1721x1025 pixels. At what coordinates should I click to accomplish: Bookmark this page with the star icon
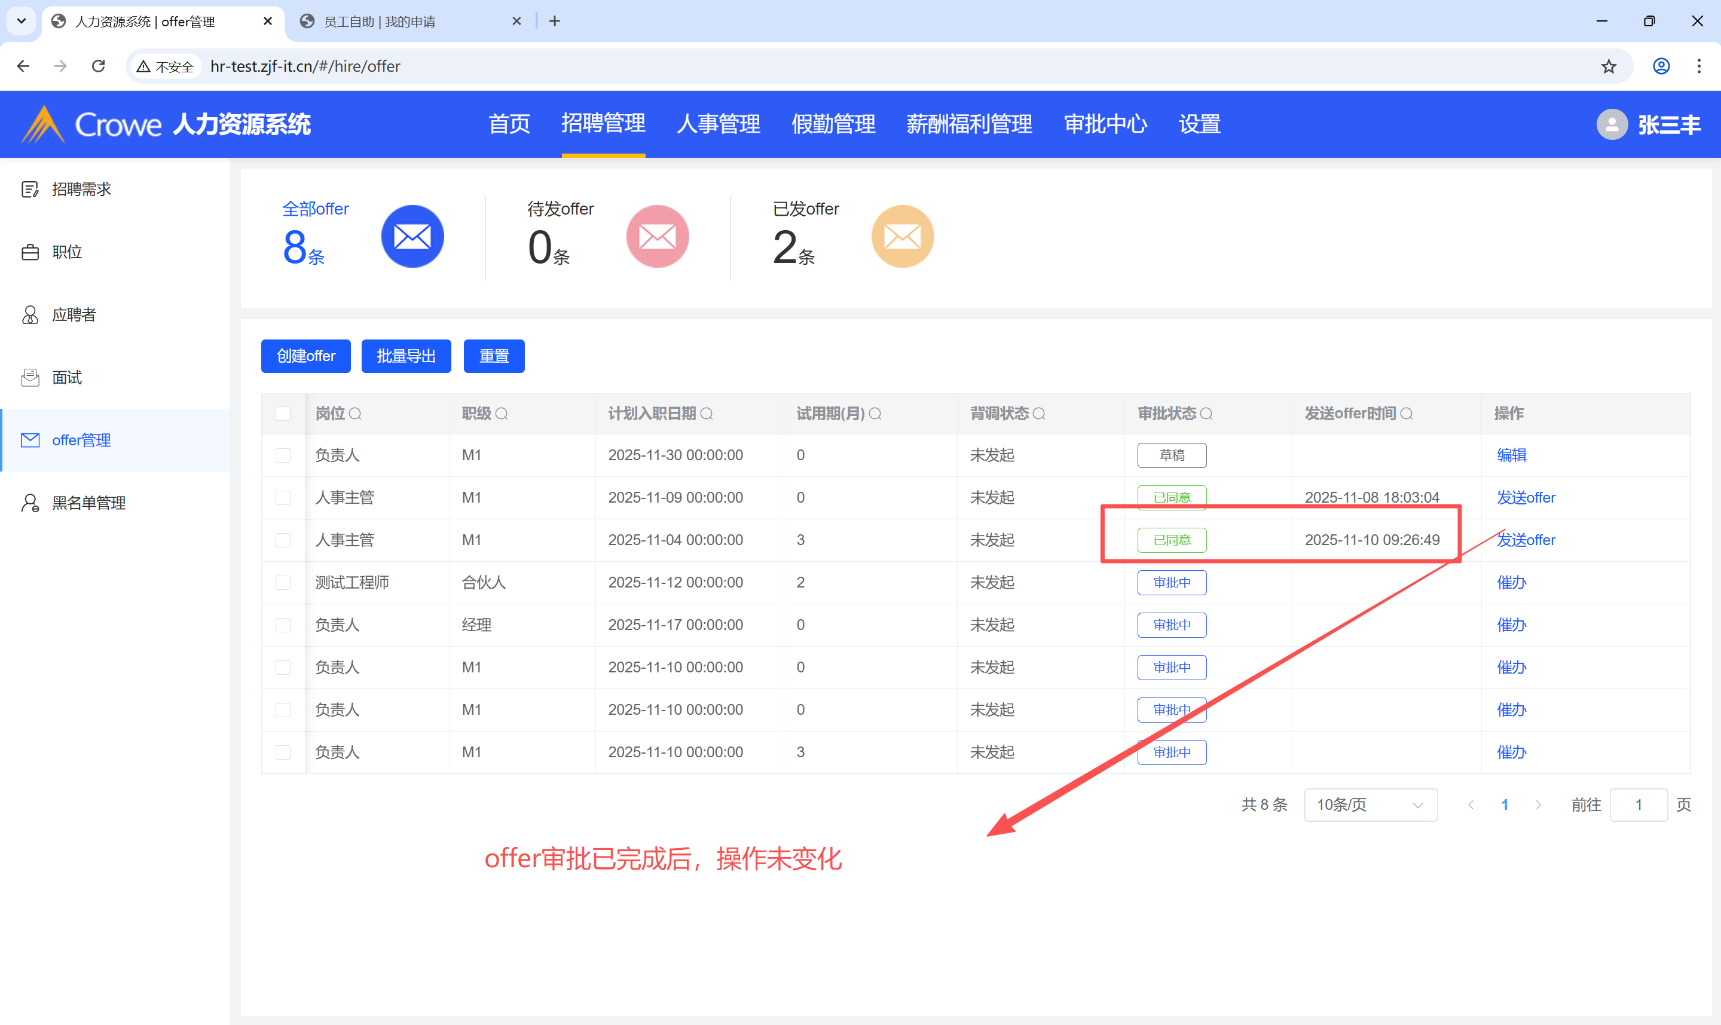(1609, 66)
